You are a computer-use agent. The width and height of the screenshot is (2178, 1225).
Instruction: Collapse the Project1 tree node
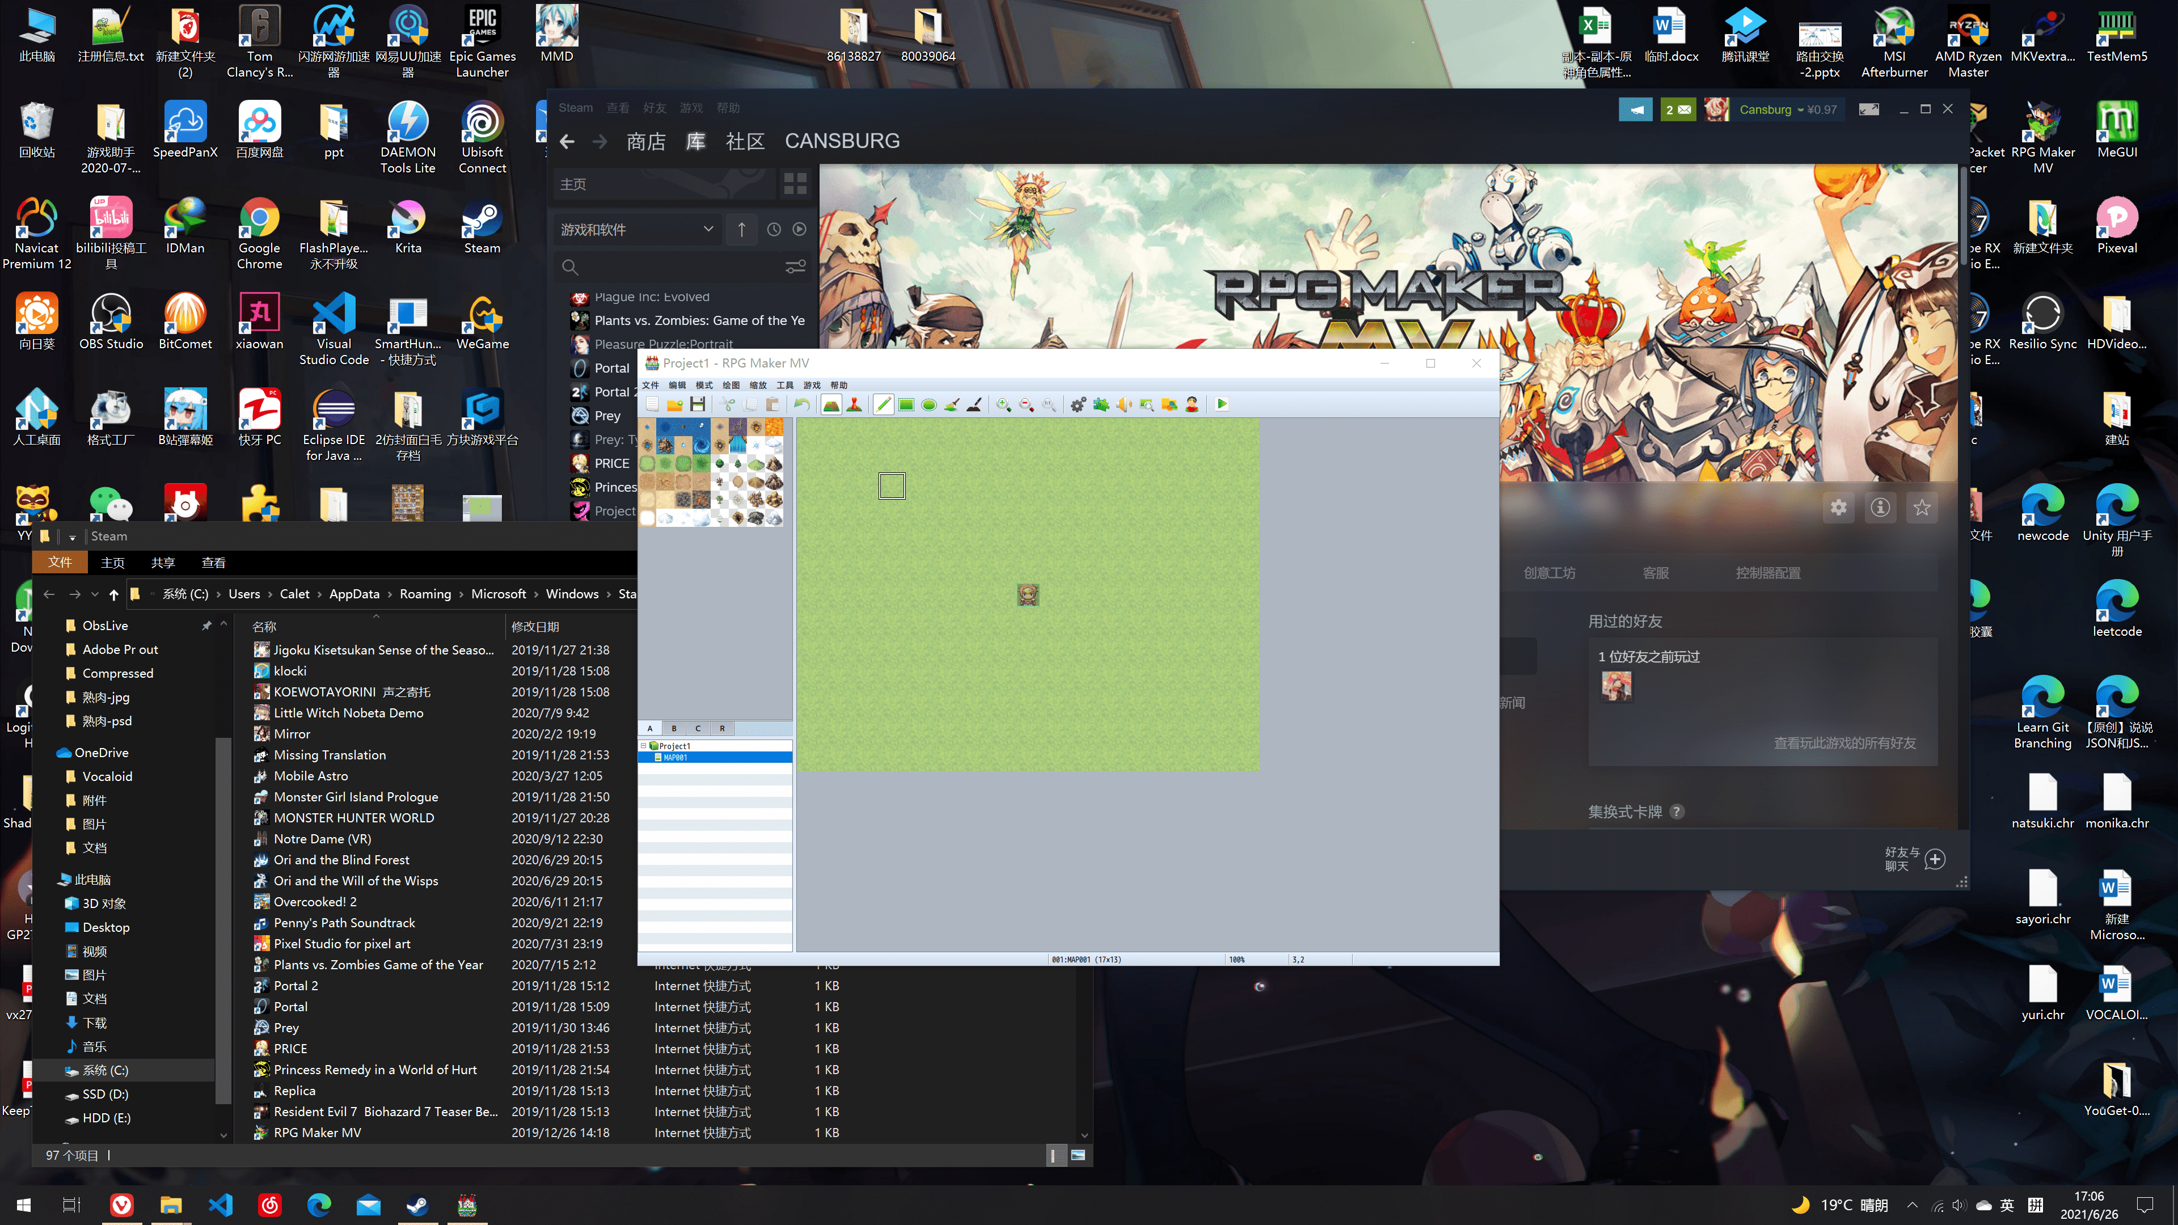click(644, 746)
